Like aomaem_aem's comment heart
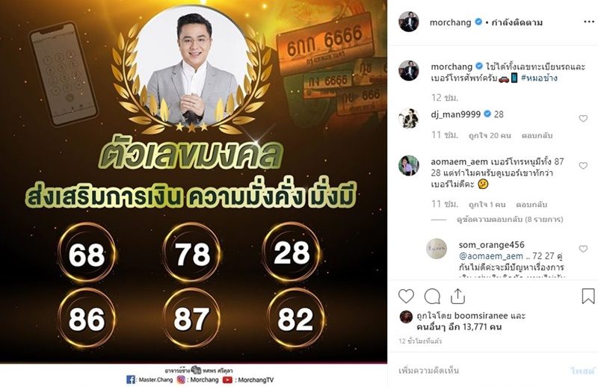598x387 pixels. coord(583,165)
